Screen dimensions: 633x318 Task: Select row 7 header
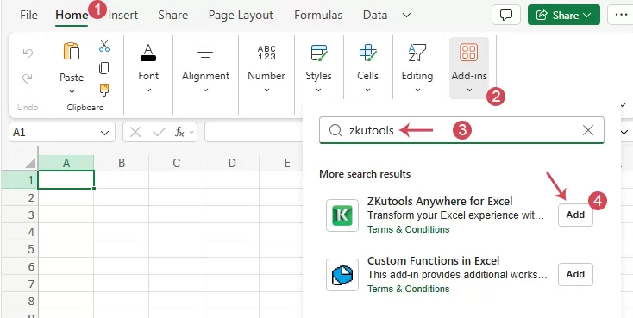pyautogui.click(x=20, y=284)
